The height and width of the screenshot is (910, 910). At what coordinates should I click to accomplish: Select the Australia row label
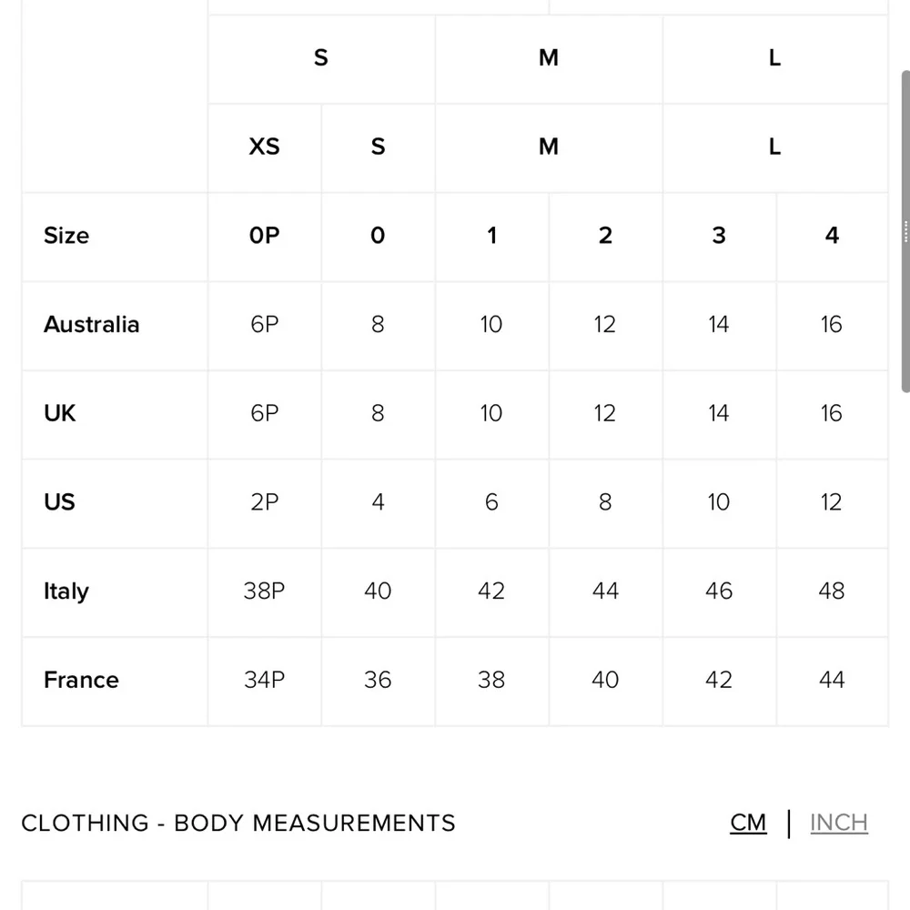point(91,325)
